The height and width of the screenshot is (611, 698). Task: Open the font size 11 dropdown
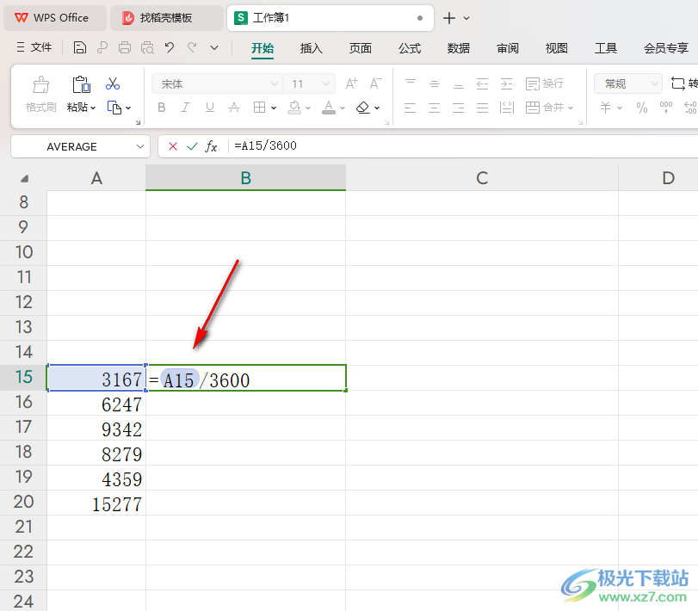point(326,83)
